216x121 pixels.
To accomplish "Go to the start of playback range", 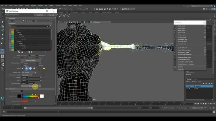I will pos(195,104).
